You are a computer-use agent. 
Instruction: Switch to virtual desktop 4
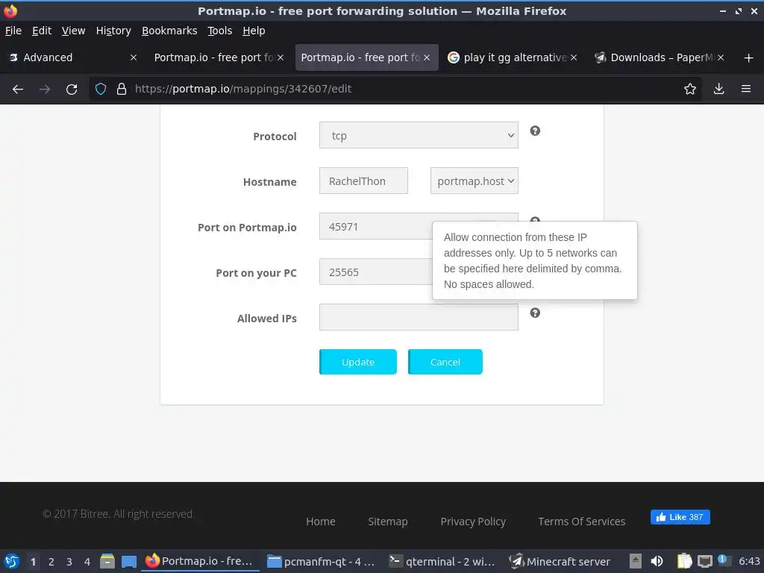(x=87, y=562)
